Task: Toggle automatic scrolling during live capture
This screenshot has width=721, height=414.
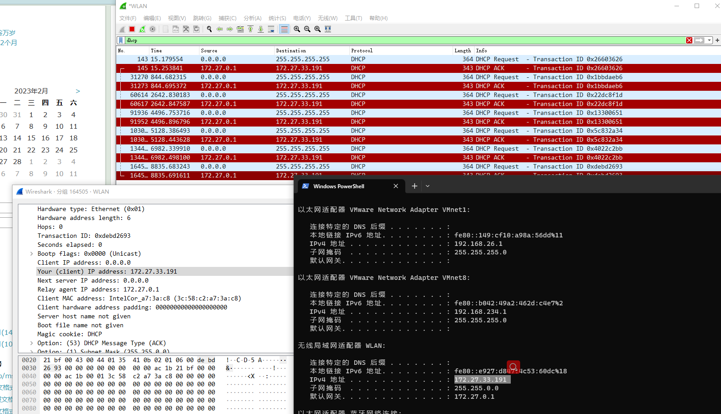Action: (x=271, y=29)
